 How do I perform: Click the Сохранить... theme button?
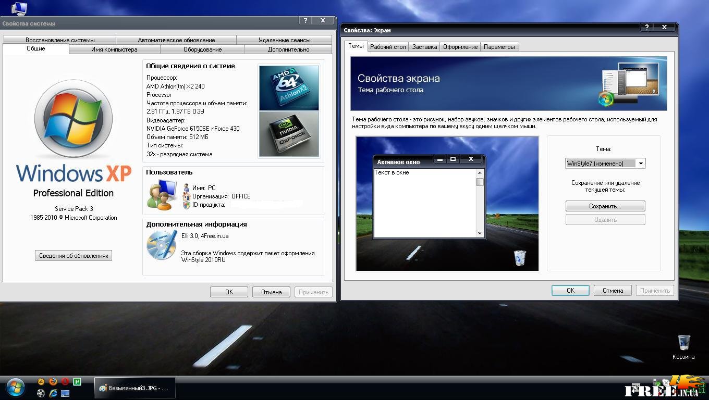(x=605, y=206)
